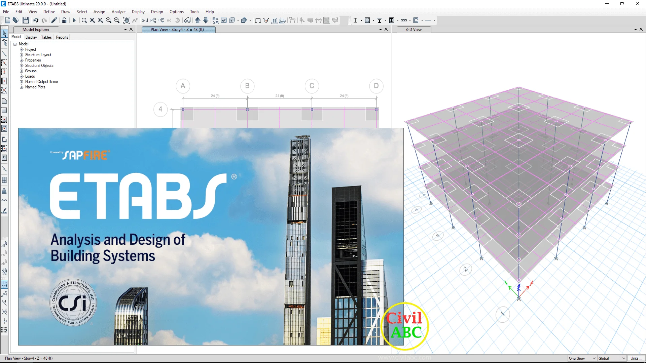Click the Lock/Unlock model icon
The height and width of the screenshot is (363, 646).
[x=64, y=20]
